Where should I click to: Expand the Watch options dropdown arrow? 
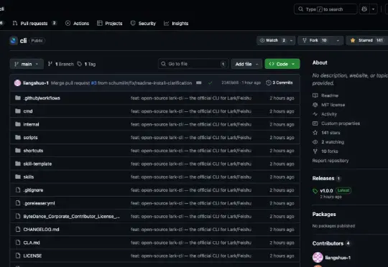(x=291, y=40)
